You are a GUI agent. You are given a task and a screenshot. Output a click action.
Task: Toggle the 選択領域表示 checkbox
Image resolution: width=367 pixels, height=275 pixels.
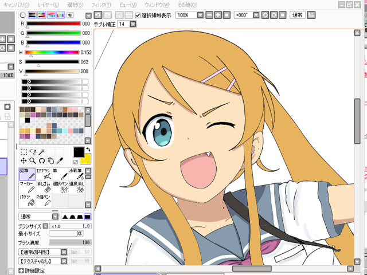(x=138, y=15)
